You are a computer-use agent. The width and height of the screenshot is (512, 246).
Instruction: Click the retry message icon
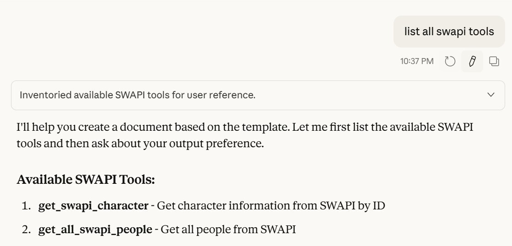(x=450, y=61)
